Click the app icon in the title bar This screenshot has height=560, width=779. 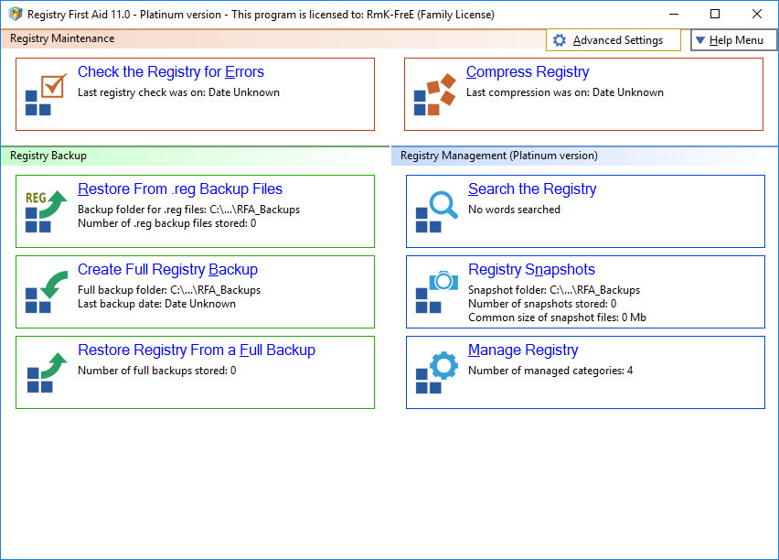(16, 14)
